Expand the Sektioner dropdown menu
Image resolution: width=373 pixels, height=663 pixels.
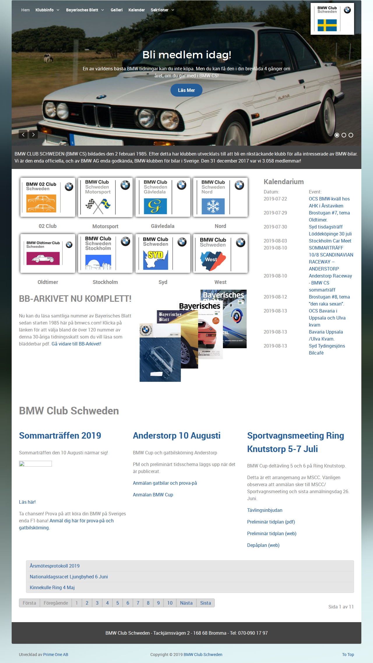click(x=162, y=10)
